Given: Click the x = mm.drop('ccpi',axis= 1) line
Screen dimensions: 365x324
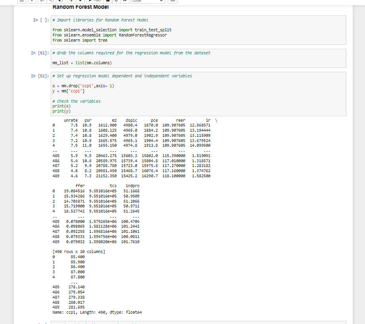Looking at the screenshot, I should coord(83,86).
